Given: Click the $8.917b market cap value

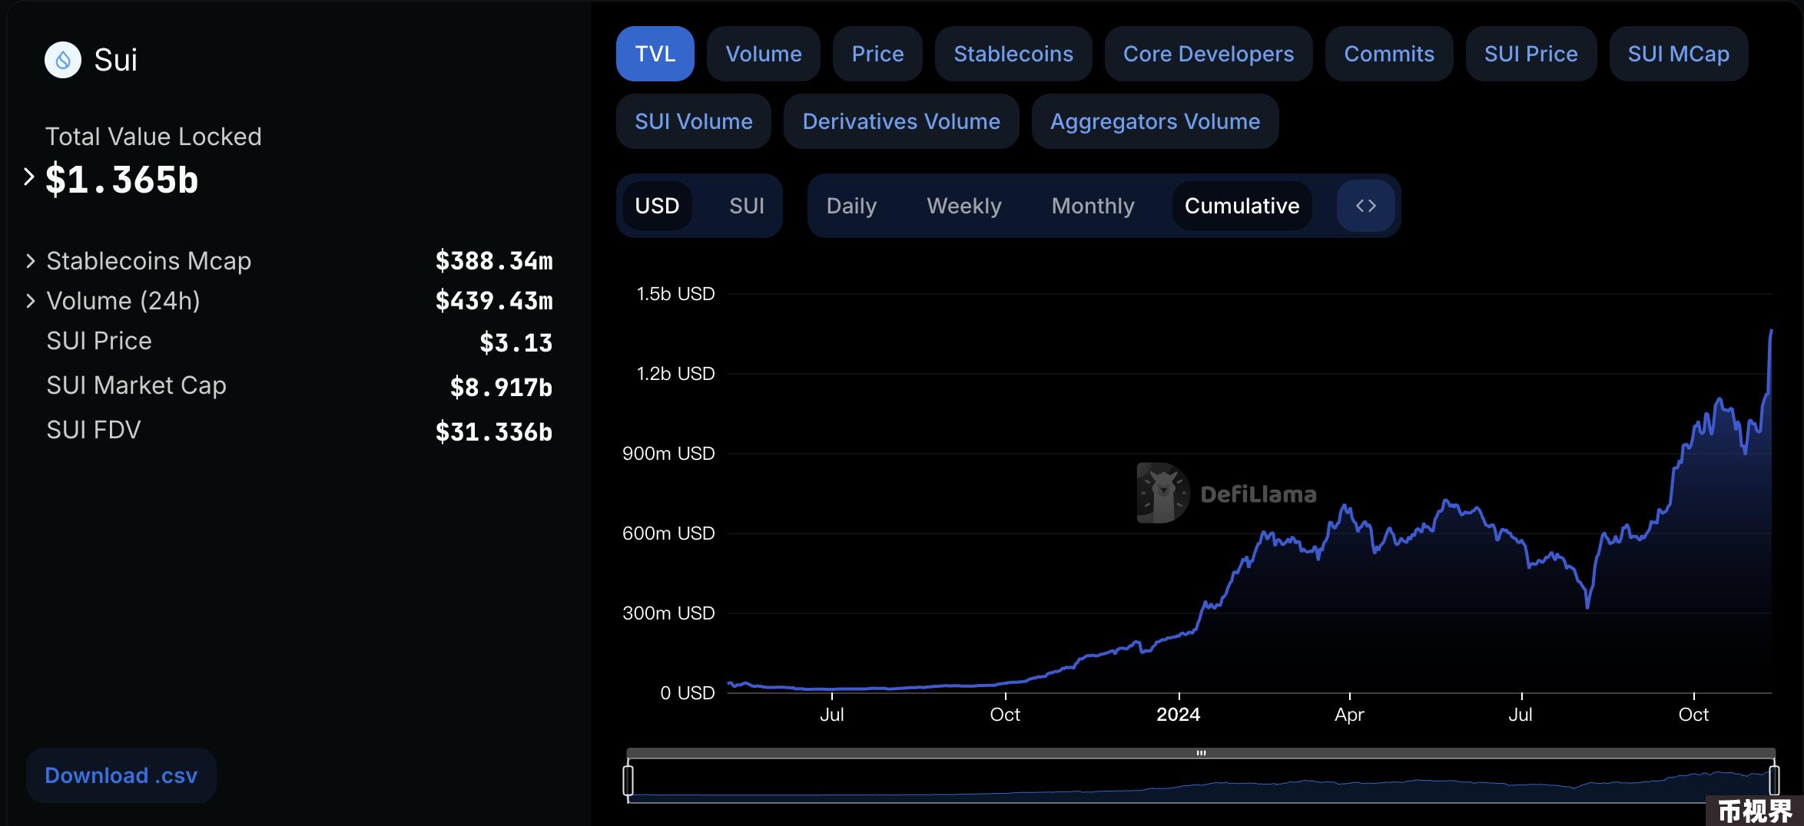Looking at the screenshot, I should 501,387.
